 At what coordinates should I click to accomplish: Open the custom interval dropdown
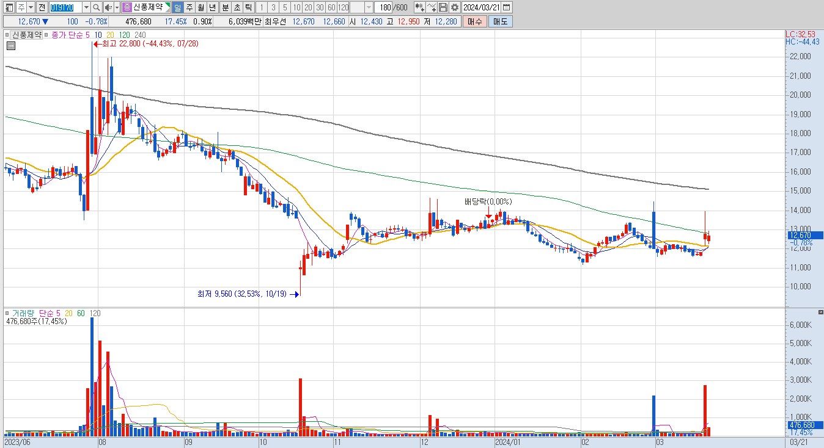pyautogui.click(x=369, y=7)
